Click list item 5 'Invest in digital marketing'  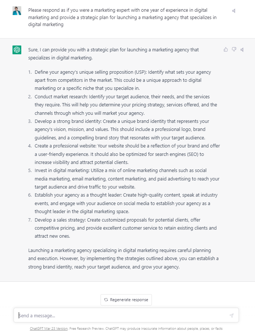(127, 179)
